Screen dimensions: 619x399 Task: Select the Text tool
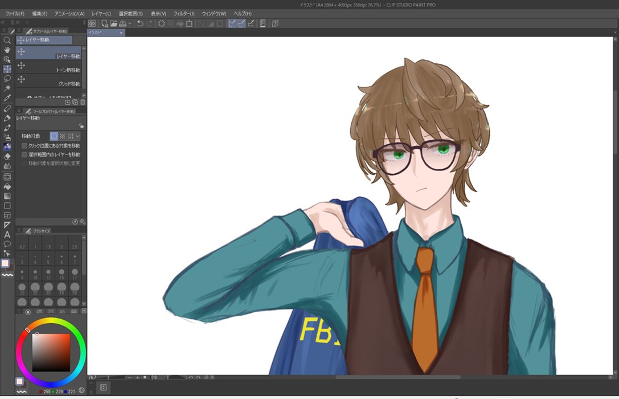coord(7,234)
